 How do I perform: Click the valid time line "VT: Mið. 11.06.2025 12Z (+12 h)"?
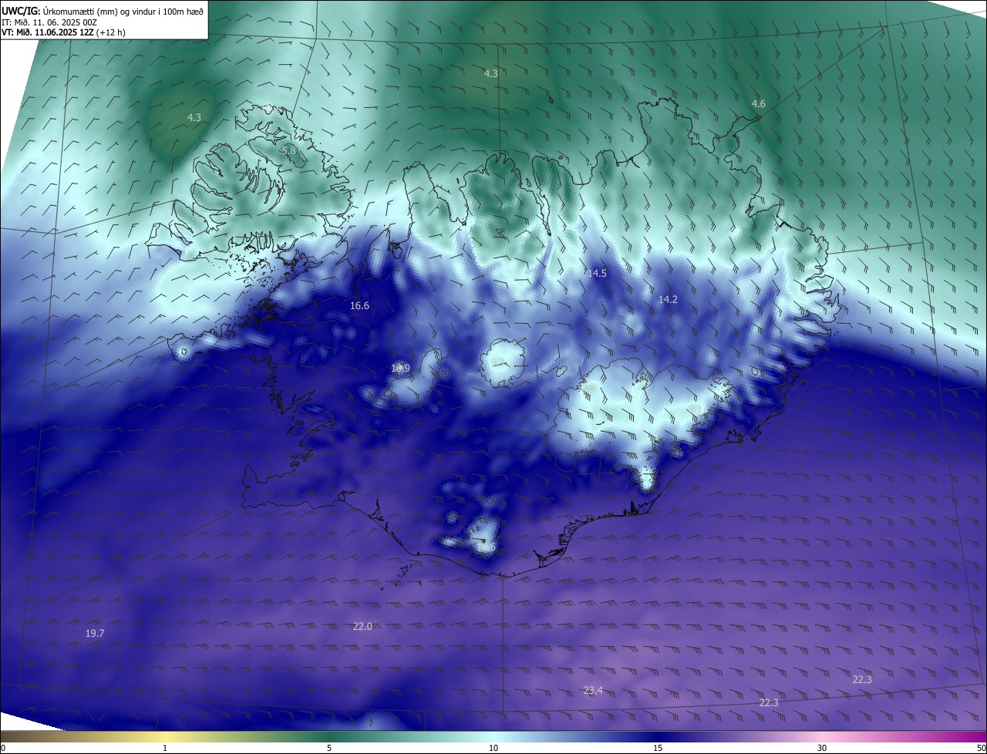tap(63, 32)
